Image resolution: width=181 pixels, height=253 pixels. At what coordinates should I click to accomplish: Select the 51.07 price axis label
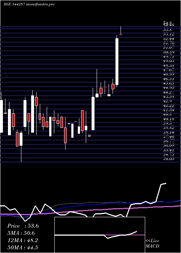pyautogui.click(x=168, y=48)
